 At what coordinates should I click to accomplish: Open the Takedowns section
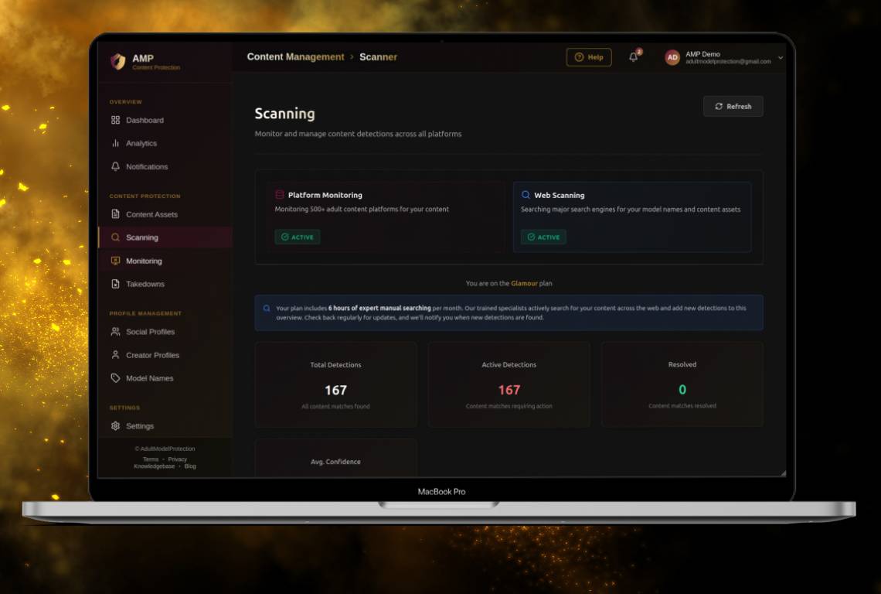145,284
